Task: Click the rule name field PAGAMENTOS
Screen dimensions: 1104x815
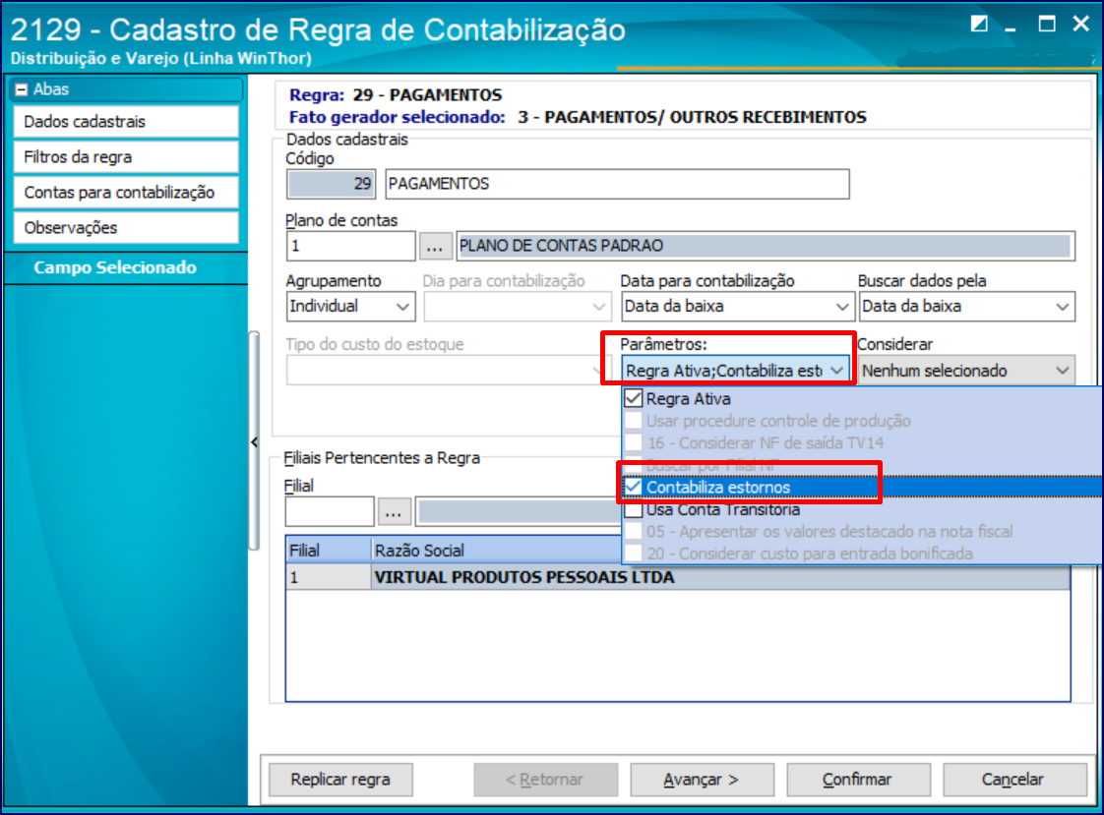Action: [x=617, y=184]
